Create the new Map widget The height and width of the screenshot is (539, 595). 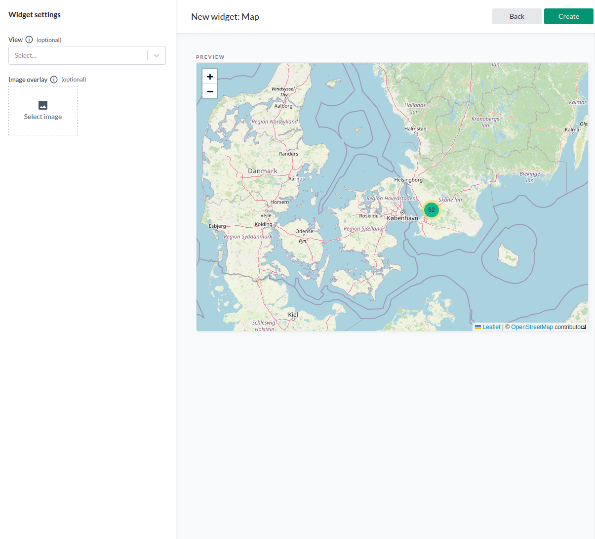[x=568, y=16]
